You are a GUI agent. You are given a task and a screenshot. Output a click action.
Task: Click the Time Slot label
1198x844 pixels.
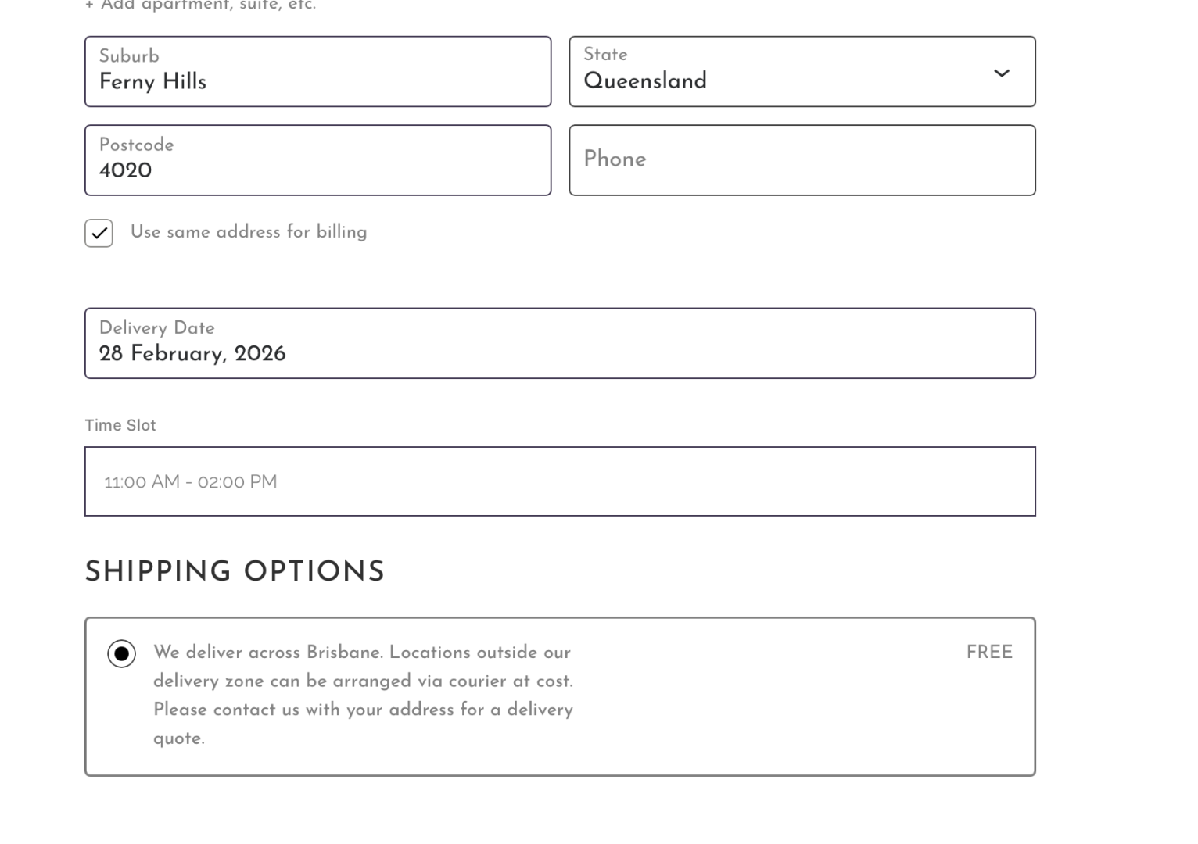pos(120,425)
